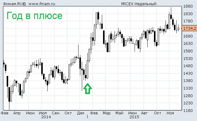The width and height of the screenshot is (197, 121).
Task: Click the 2015 year label on time axis
Action: click(134, 116)
